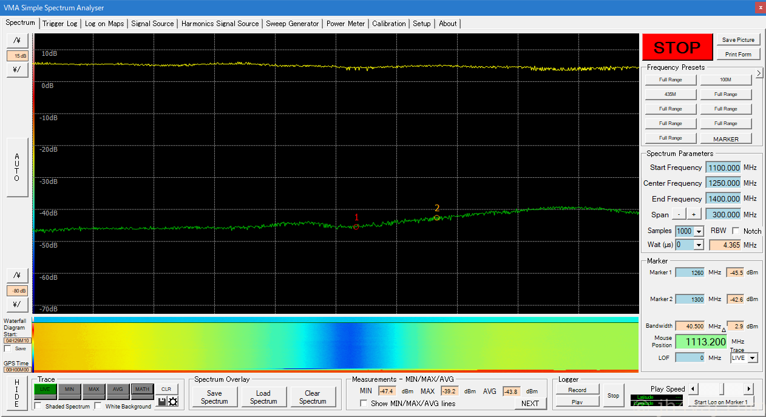Click the ¥/ button below 80 dB field
The width and height of the screenshot is (766, 417).
click(x=17, y=303)
